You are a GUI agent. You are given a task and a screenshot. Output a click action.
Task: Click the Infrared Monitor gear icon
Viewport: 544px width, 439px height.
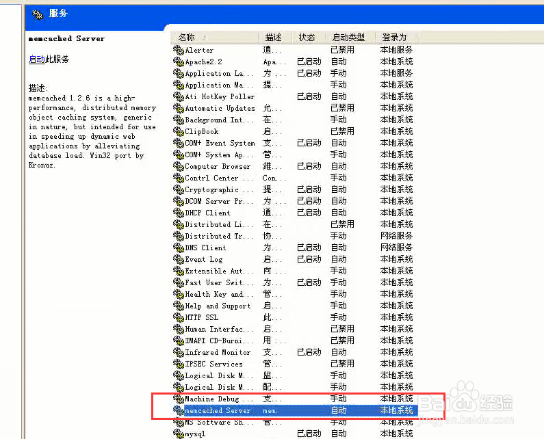tap(179, 352)
